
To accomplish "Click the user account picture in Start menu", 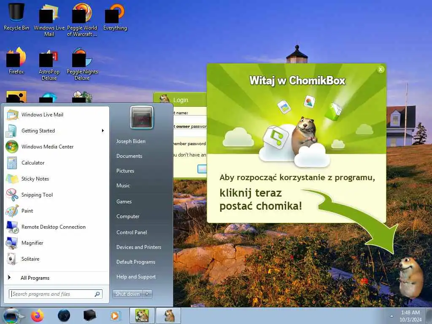I will point(142,118).
